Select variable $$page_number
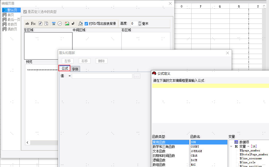 (x=250, y=150)
